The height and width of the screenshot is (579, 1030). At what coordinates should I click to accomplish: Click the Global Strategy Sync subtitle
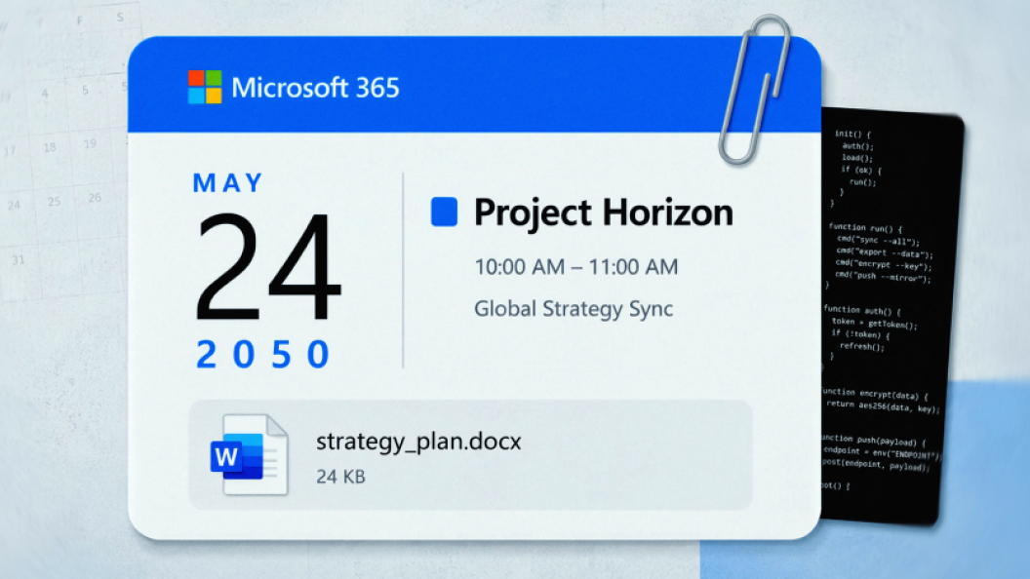pos(574,309)
